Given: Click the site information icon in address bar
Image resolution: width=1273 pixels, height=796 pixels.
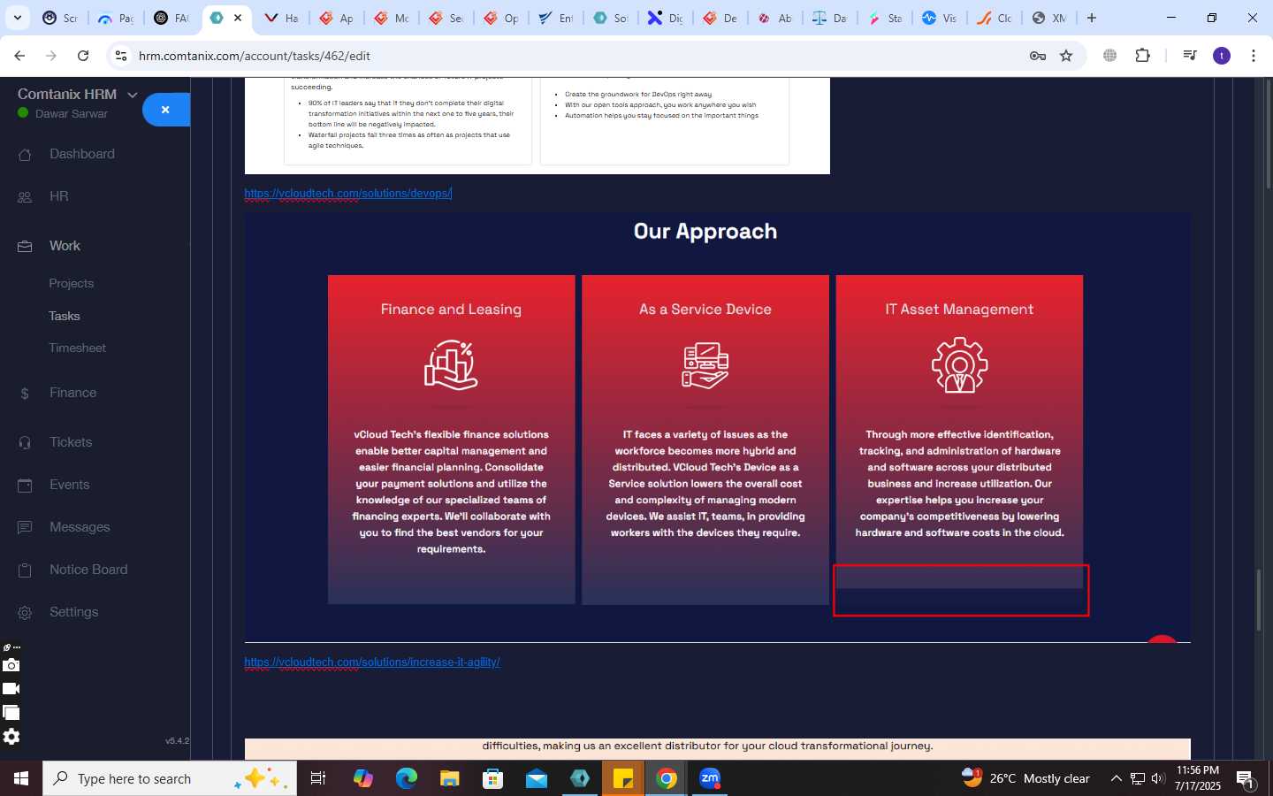Looking at the screenshot, I should pyautogui.click(x=121, y=56).
